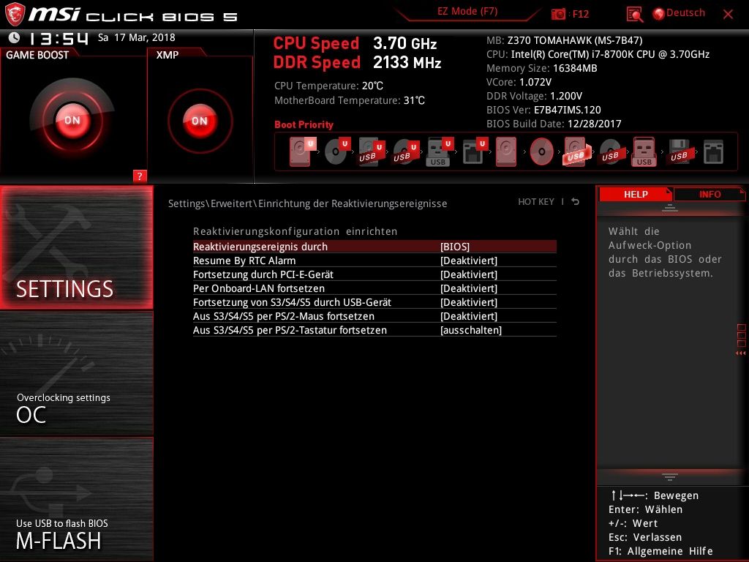The image size is (749, 562).
Task: Open the red question mark help for Game Boost
Action: tap(140, 176)
